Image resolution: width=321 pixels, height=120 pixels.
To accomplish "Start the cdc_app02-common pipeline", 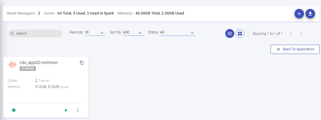I will click(x=66, y=110).
